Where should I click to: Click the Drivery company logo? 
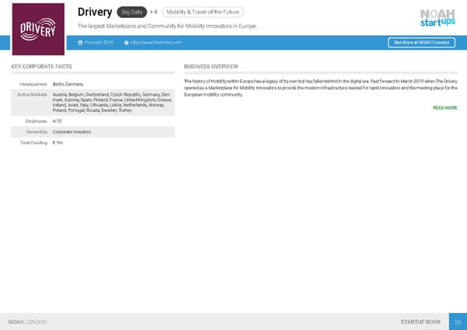(x=38, y=28)
